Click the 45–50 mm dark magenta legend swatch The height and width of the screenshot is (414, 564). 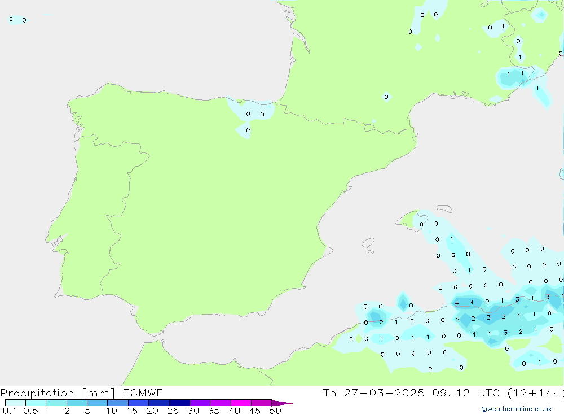(261, 403)
